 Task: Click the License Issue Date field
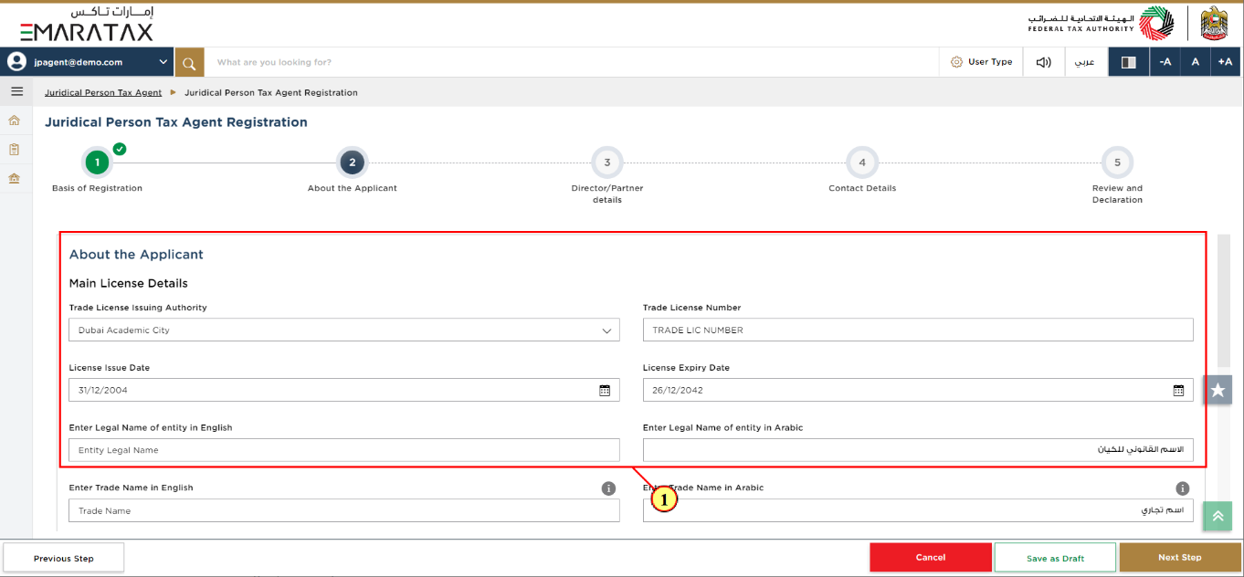point(344,390)
